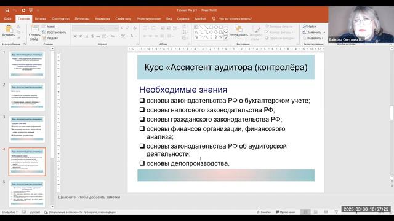Screen dimensions: 394x221
Task: Click the bulleted list icon
Action: coord(145,28)
